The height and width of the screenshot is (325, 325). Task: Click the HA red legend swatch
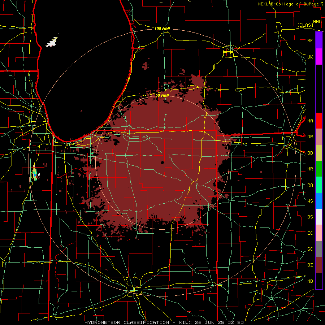click(x=319, y=121)
